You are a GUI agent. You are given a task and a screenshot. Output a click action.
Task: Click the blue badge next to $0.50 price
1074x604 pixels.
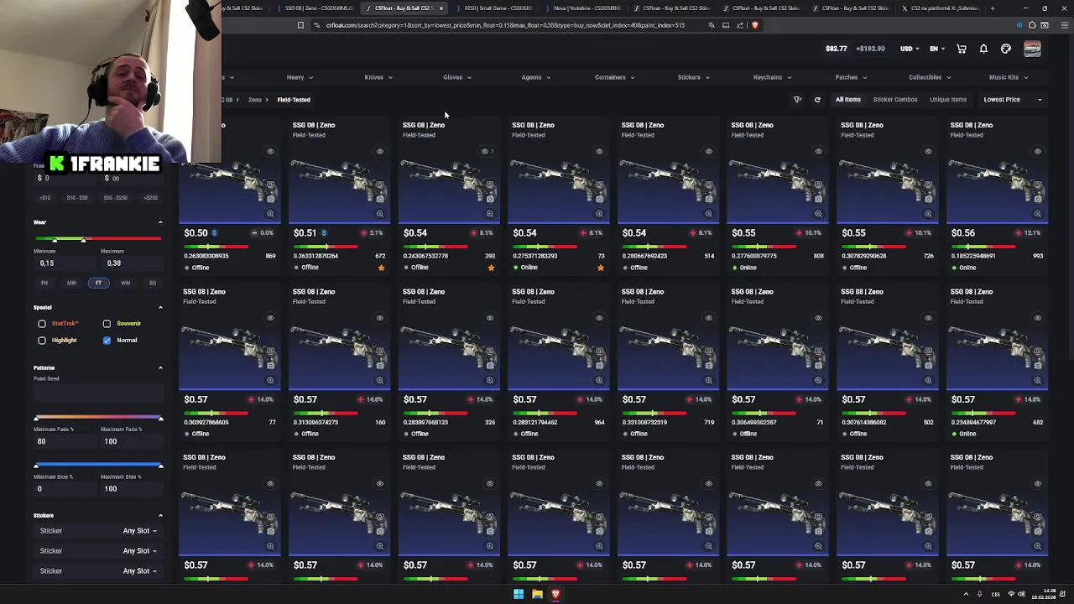[x=214, y=233]
